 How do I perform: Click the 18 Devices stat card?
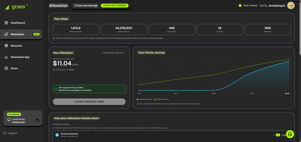[220, 29]
